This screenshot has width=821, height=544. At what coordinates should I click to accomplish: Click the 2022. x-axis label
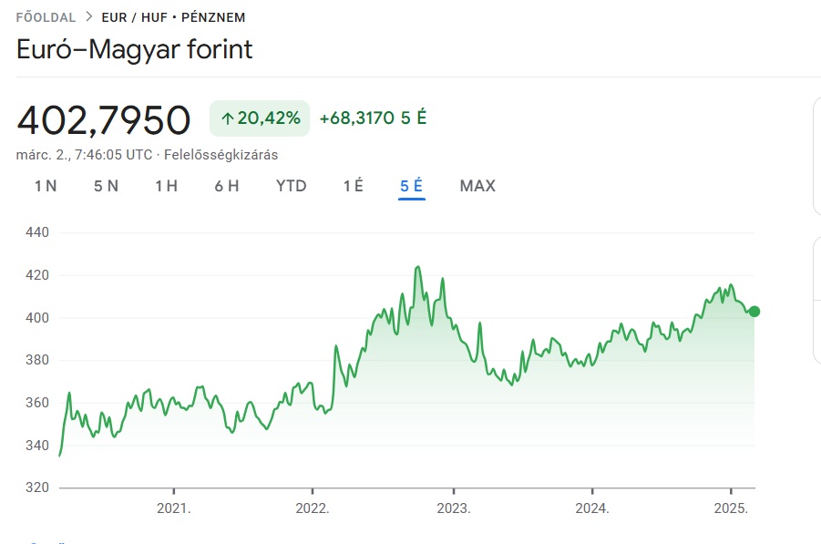tap(313, 508)
